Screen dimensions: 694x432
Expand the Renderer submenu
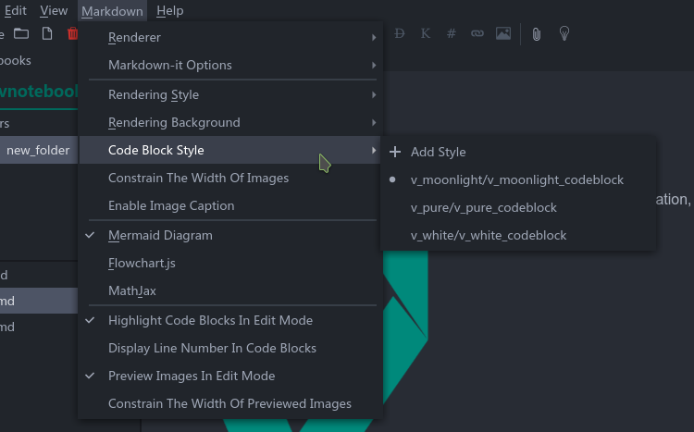[x=230, y=38]
